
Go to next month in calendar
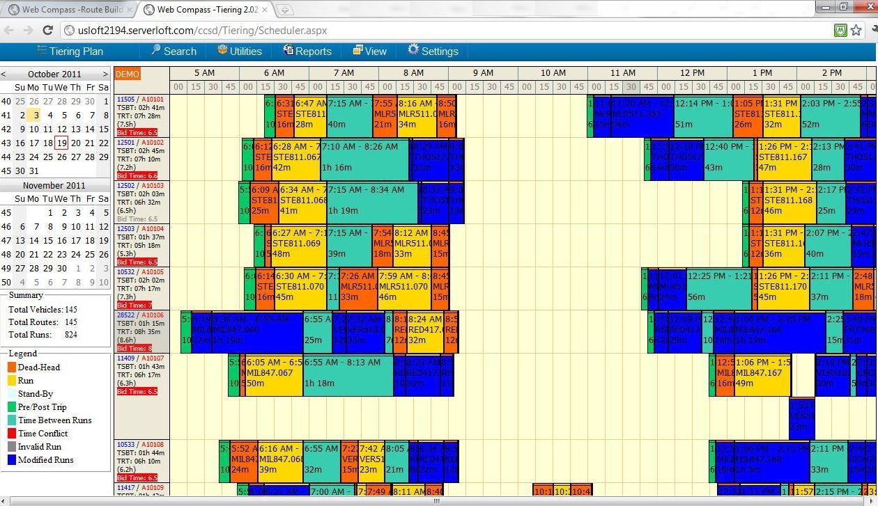pyautogui.click(x=105, y=74)
